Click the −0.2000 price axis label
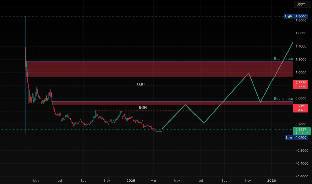Screen dimensions: 312x184 (302, 151)
